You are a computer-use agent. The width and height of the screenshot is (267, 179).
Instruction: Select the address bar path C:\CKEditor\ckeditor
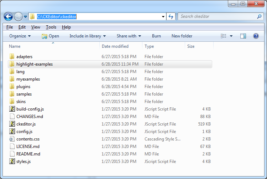57,17
